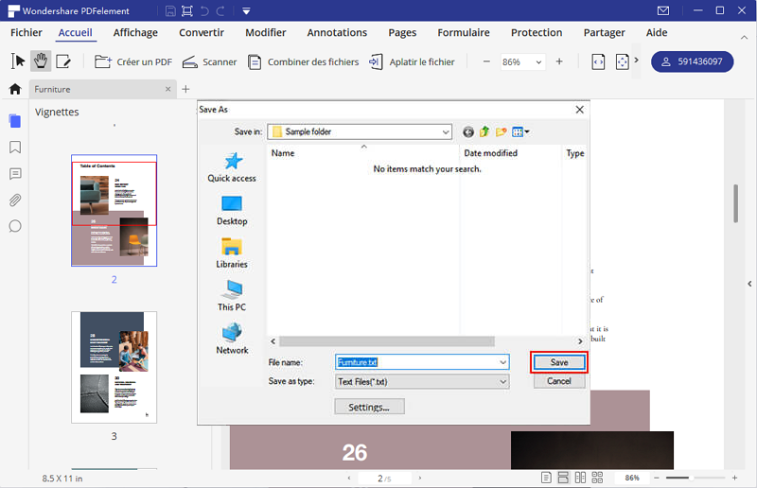Image resolution: width=757 pixels, height=488 pixels.
Task: Open the account 591436097 button
Action: pyautogui.click(x=693, y=61)
